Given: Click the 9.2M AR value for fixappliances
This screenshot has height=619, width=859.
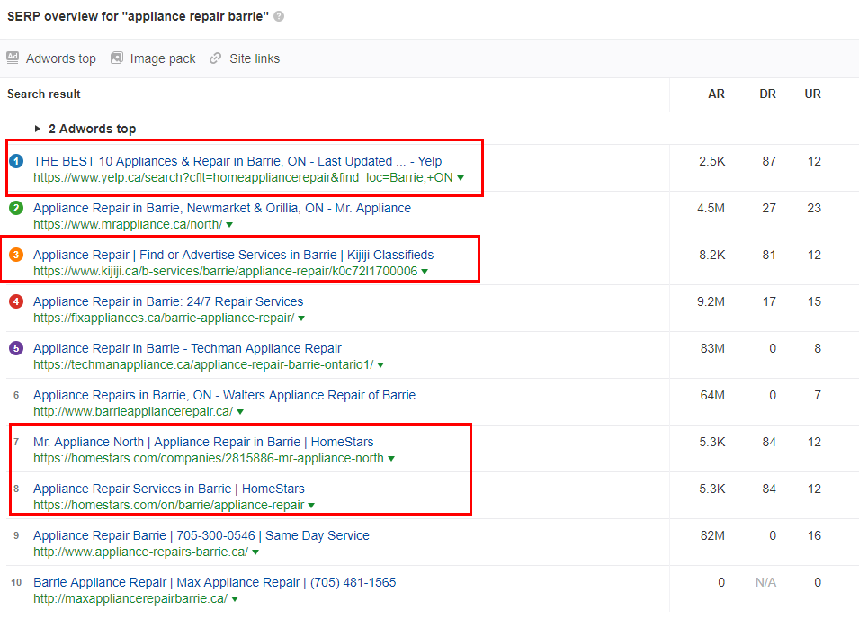Looking at the screenshot, I should [711, 301].
